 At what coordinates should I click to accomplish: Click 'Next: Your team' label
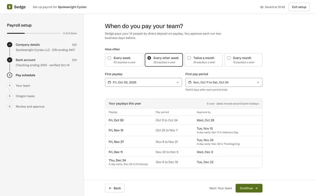pyautogui.click(x=220, y=188)
